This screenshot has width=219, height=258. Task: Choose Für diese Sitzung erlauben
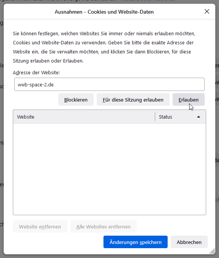(x=133, y=100)
